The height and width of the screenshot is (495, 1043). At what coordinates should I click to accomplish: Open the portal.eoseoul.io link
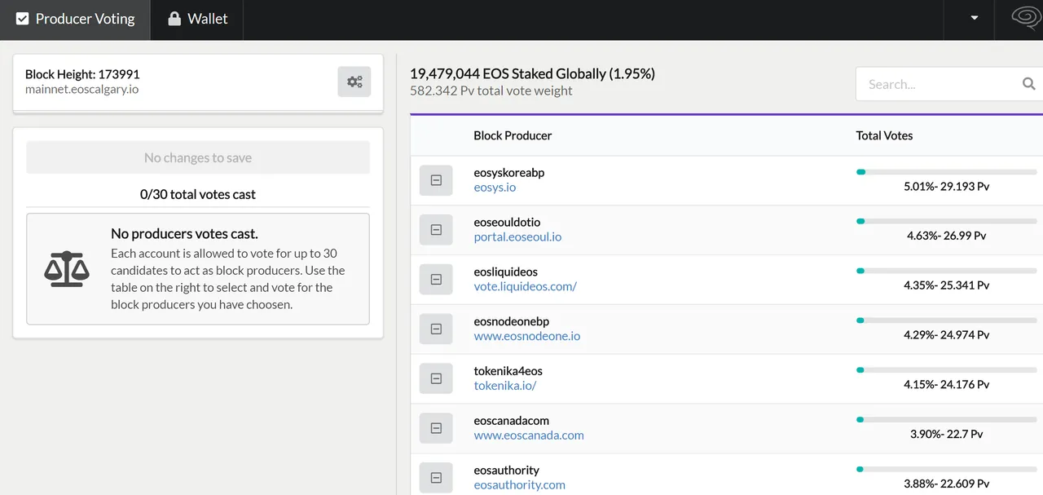(x=517, y=237)
